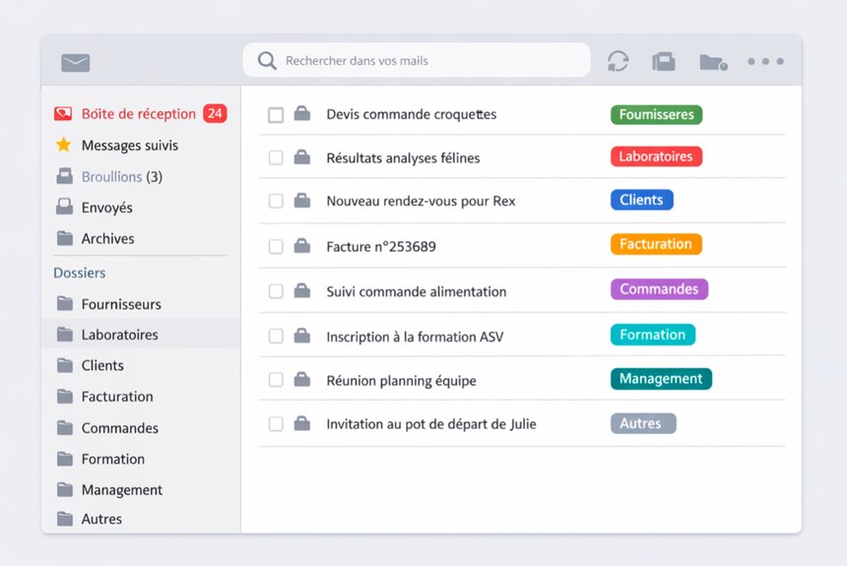Select the checkbox for Résultats analyses félines
The width and height of the screenshot is (847, 566).
point(276,157)
